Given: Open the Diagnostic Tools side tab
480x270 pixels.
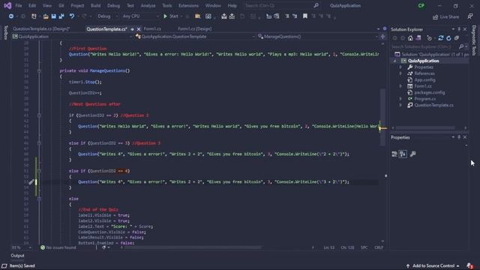Looking at the screenshot, I should tap(474, 40).
